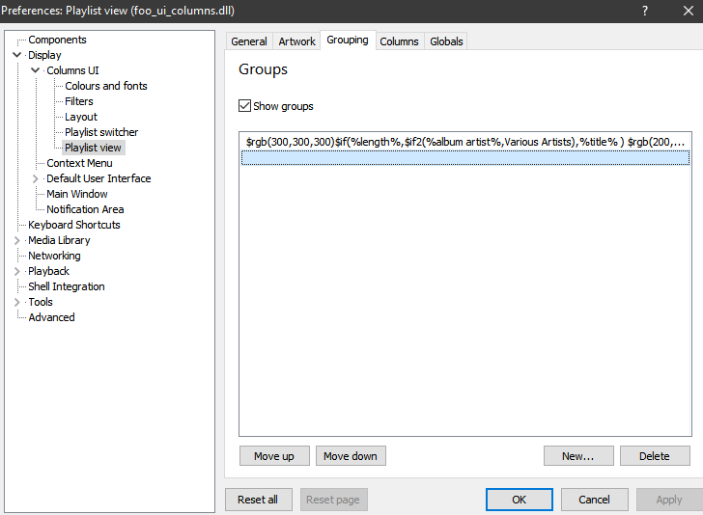Expand the Media Library node
This screenshot has height=515, width=703.
click(17, 240)
